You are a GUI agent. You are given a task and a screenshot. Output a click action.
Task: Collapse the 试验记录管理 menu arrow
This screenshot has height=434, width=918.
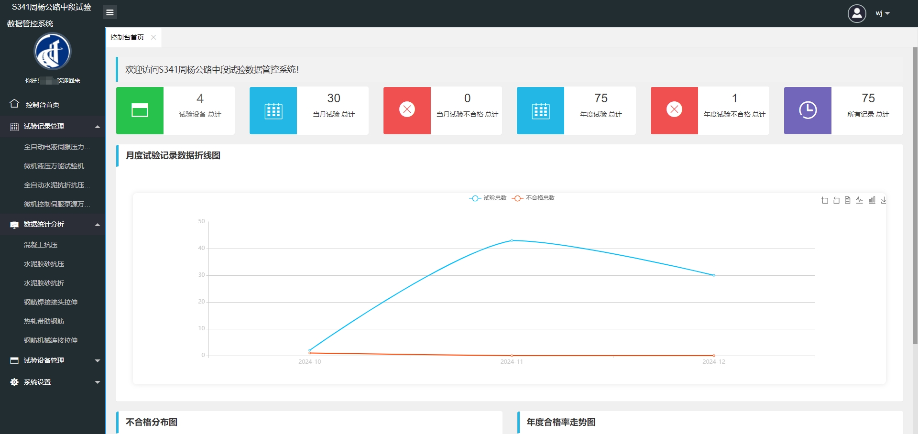98,127
